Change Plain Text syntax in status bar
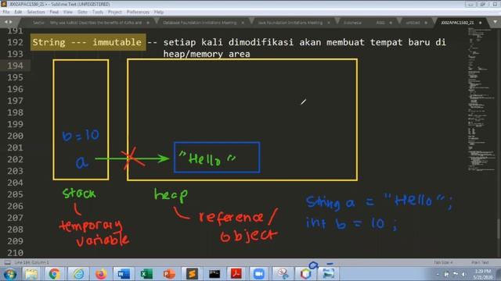Image resolution: width=501 pixels, height=281 pixels. click(x=480, y=262)
